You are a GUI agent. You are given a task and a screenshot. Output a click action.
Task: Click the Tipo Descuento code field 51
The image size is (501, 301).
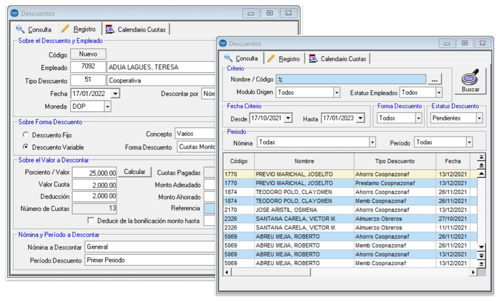pos(88,80)
